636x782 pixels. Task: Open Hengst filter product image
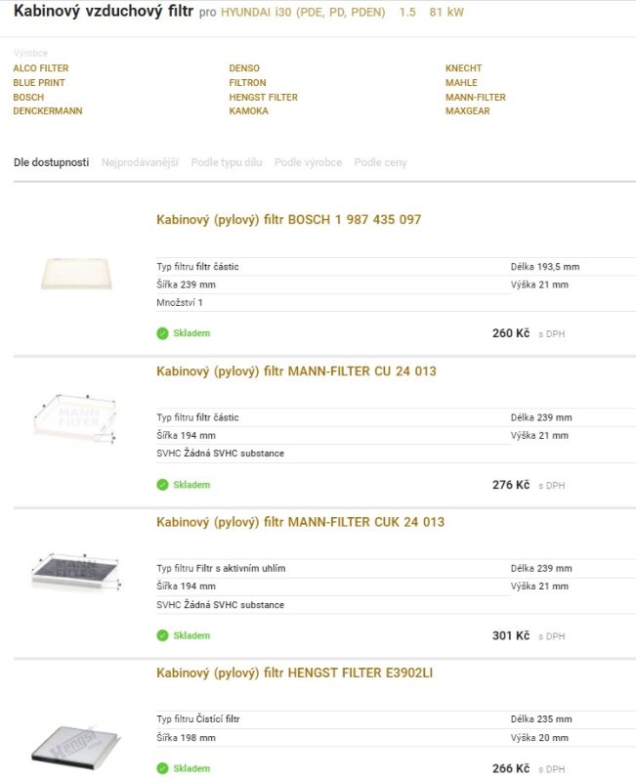click(76, 747)
